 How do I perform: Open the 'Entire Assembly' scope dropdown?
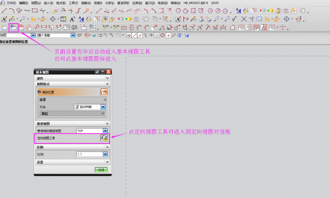(73, 35)
